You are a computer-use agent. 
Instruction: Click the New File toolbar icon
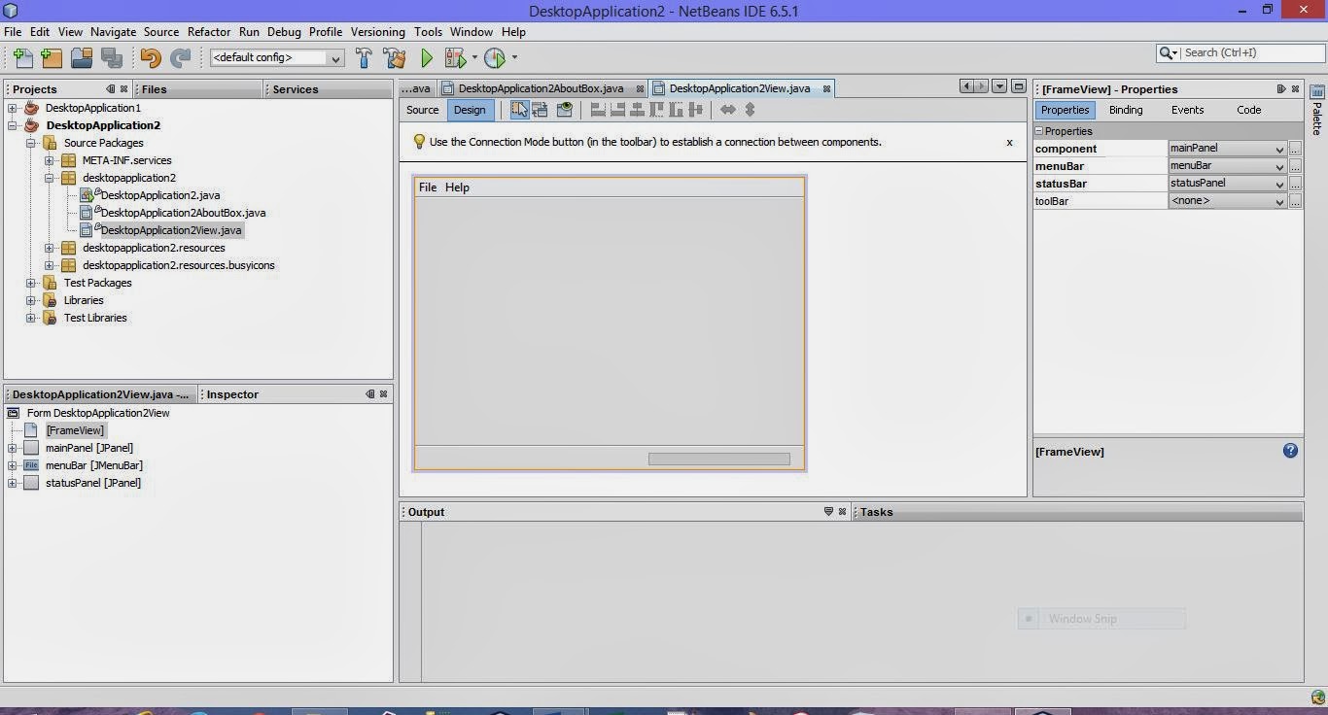point(21,57)
